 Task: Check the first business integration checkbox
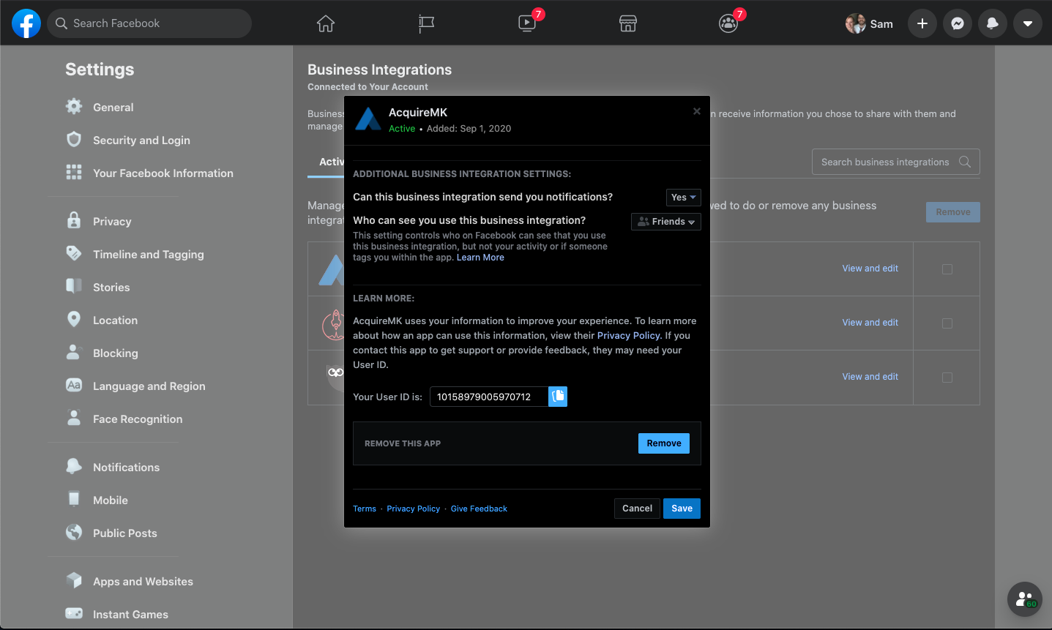[x=947, y=269]
